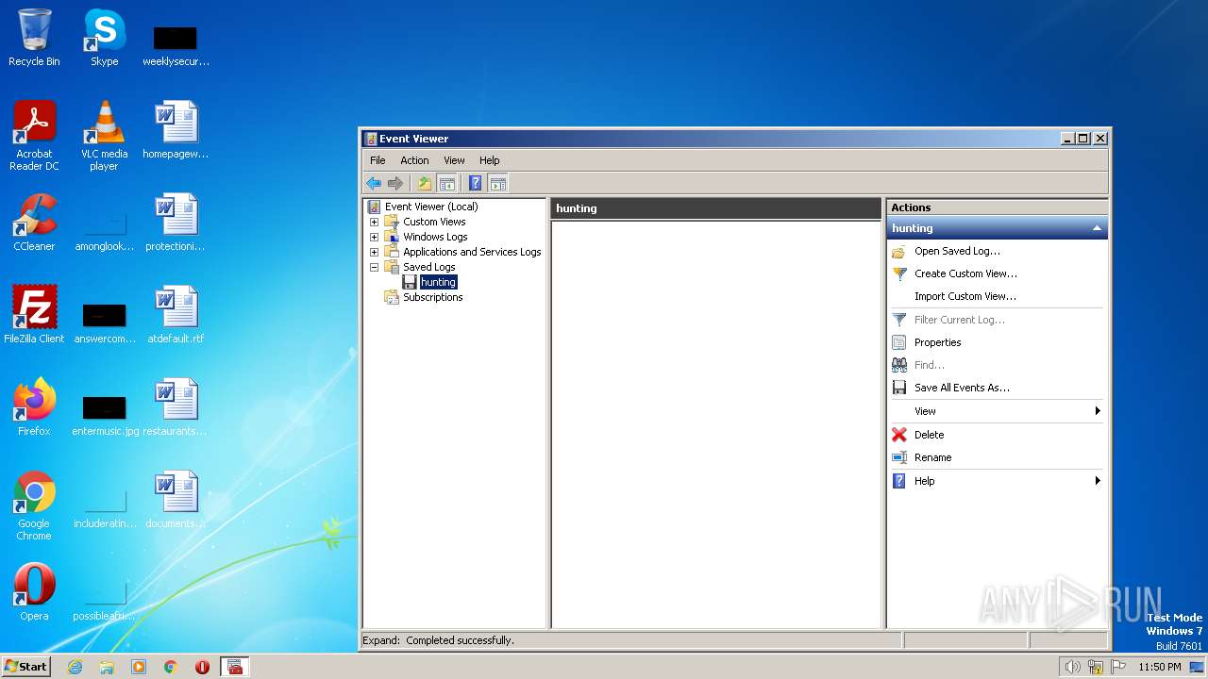Screen dimensions: 1208x679
Task: Open Acrobat Reader DC desktop icon
Action: [x=34, y=136]
